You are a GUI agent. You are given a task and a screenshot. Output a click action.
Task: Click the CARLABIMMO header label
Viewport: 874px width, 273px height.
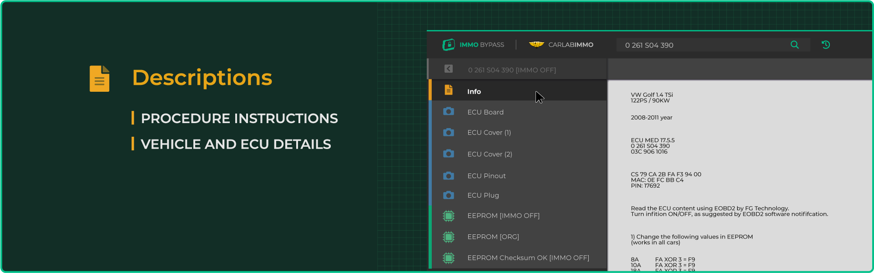point(571,45)
